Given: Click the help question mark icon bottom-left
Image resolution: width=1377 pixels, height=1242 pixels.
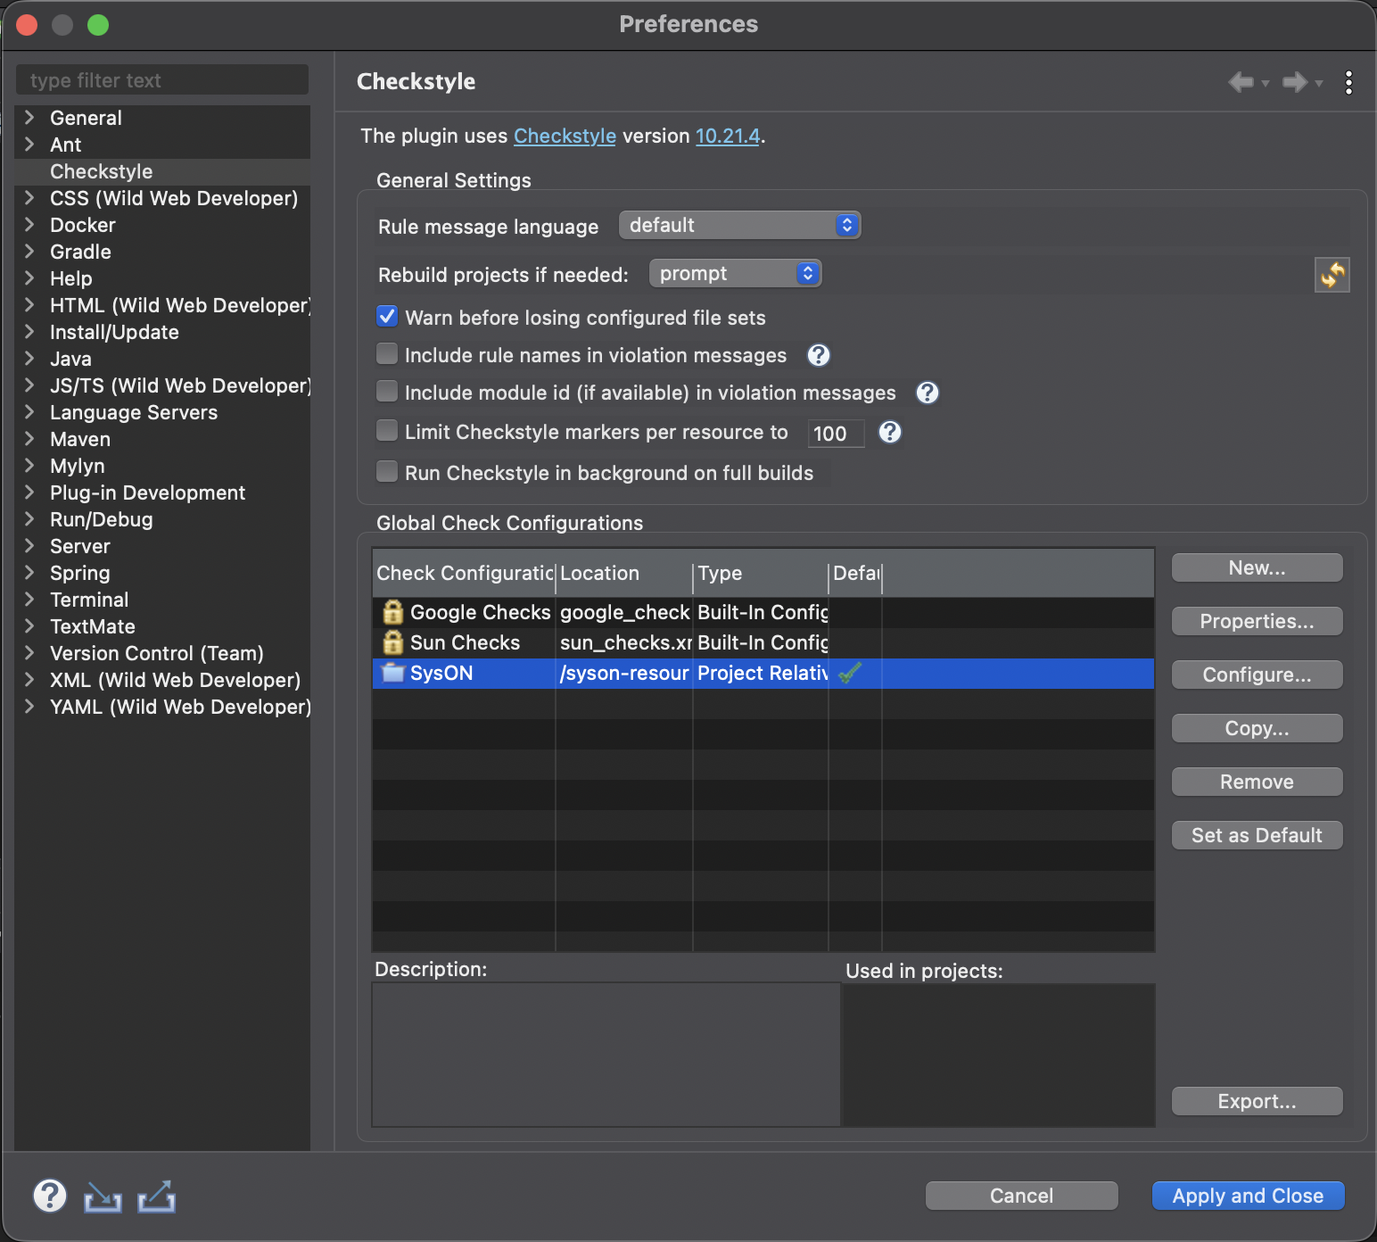Looking at the screenshot, I should pos(50,1196).
